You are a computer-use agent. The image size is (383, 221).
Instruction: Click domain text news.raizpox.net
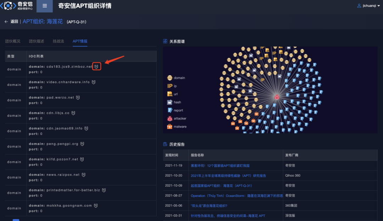point(63,175)
